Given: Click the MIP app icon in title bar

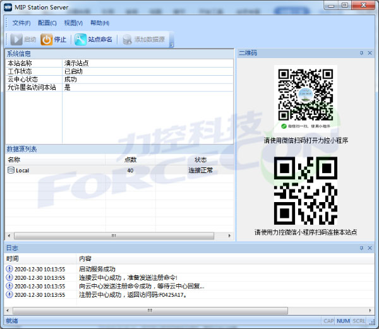Looking at the screenshot, I should coord(8,7).
